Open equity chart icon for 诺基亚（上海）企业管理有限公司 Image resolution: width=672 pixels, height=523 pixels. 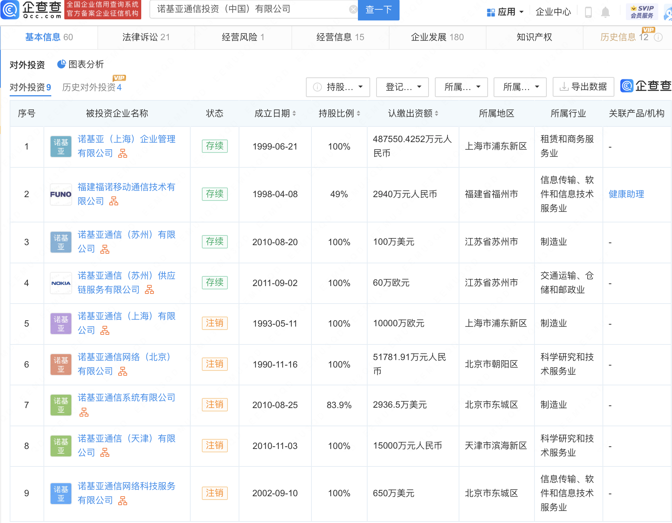coord(123,153)
